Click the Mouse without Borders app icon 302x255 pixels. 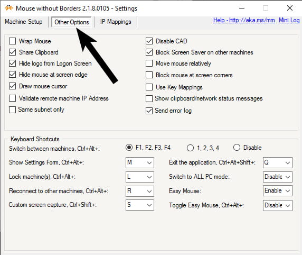[x=9, y=8]
